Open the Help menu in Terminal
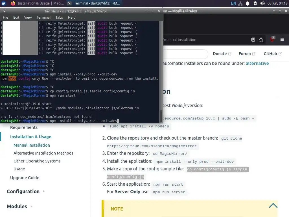 coord(71,17)
